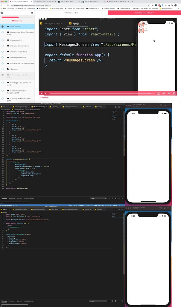Open AppCard.js tab in upper VS Code window
This screenshot has width=181, height=307.
point(54,107)
